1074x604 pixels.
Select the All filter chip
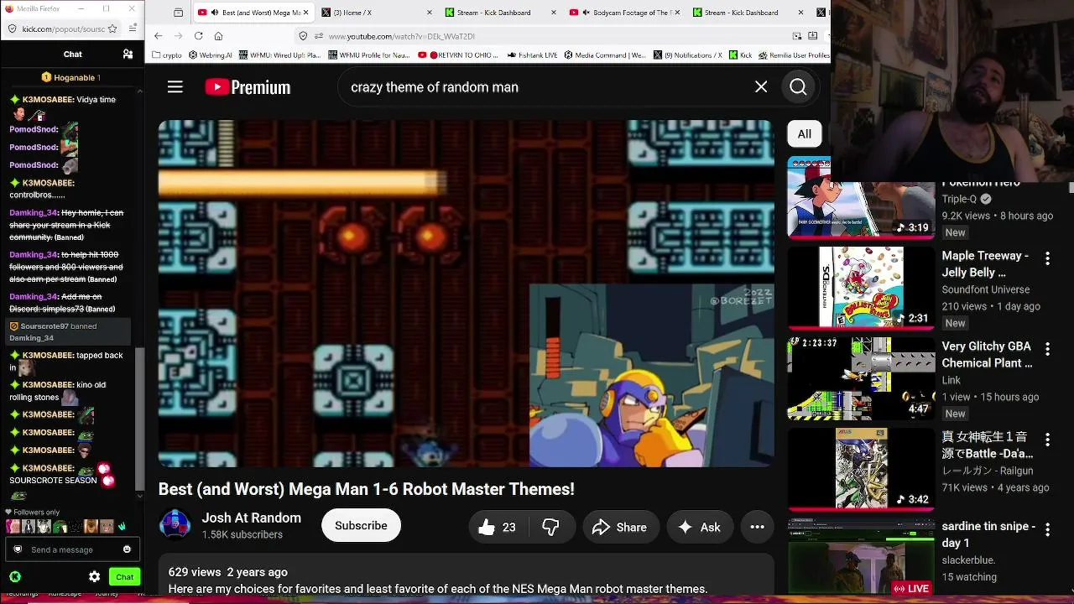(804, 134)
